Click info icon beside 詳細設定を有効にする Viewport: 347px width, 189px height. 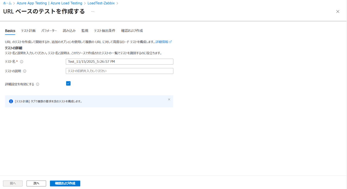point(38,84)
